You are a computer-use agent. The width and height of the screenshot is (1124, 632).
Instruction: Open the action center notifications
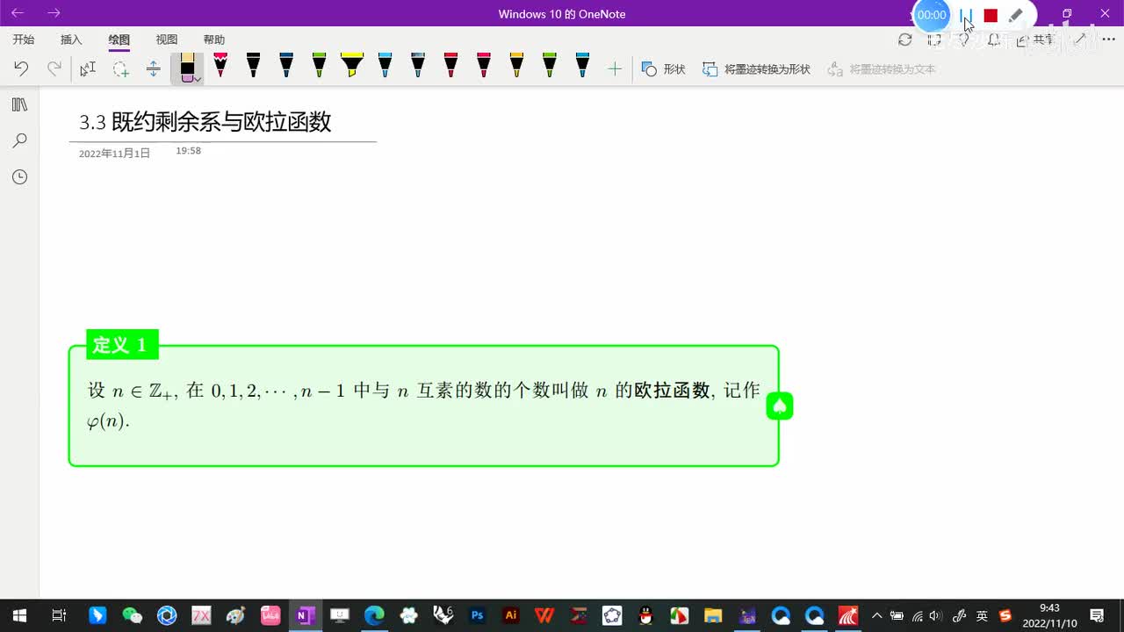point(1097,615)
